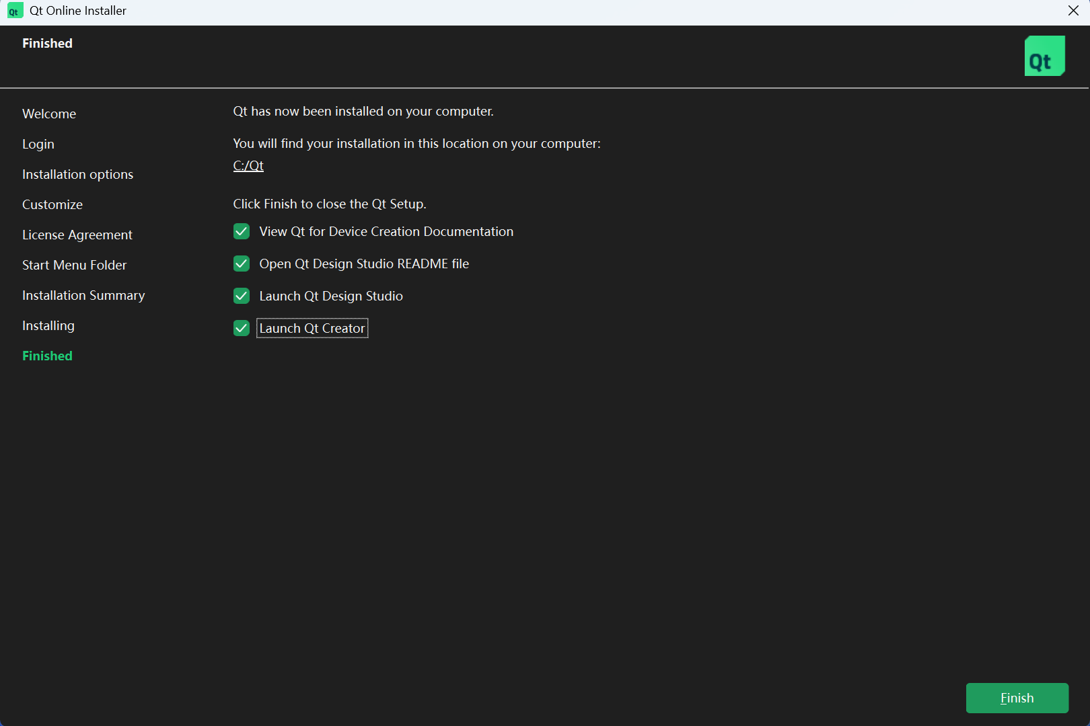Select the Welcome step in sidebar

click(x=49, y=114)
